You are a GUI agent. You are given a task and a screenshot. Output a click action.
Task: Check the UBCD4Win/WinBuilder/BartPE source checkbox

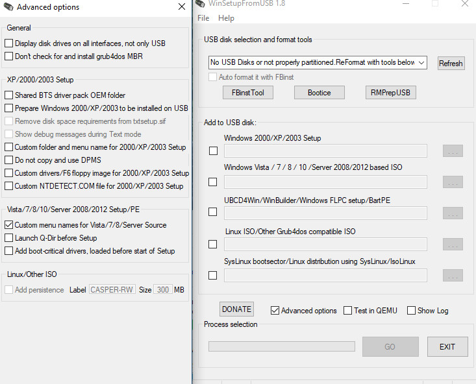[213, 211]
